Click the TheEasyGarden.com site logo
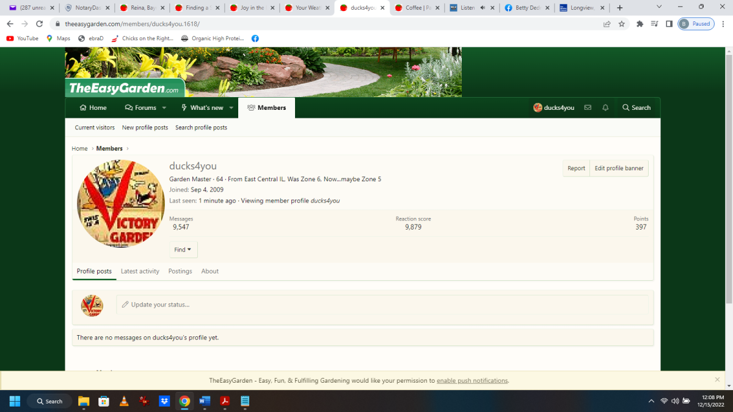733x412 pixels. coord(125,89)
